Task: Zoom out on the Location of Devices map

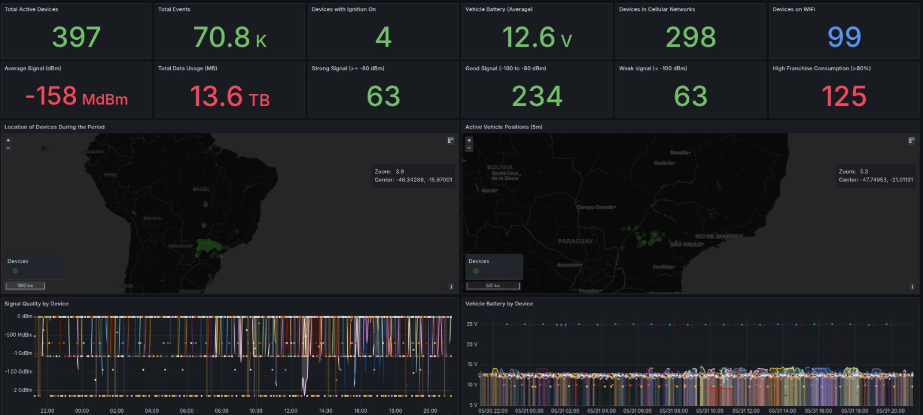Action: click(x=8, y=148)
